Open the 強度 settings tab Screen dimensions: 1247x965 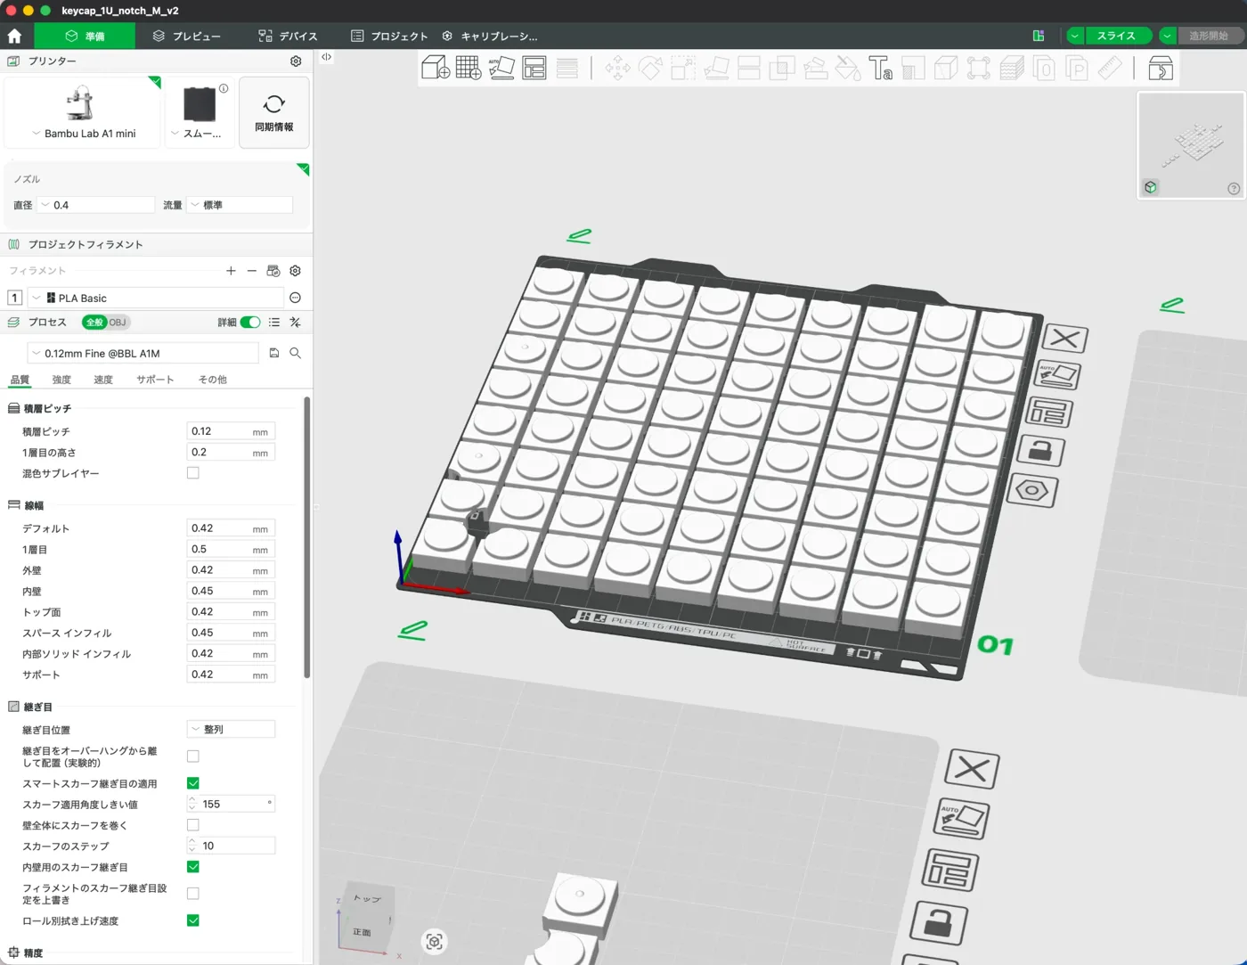(61, 380)
